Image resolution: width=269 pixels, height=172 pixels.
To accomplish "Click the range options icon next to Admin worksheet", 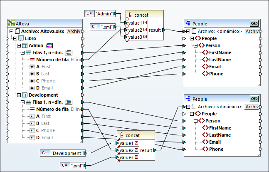I will [x=49, y=45].
